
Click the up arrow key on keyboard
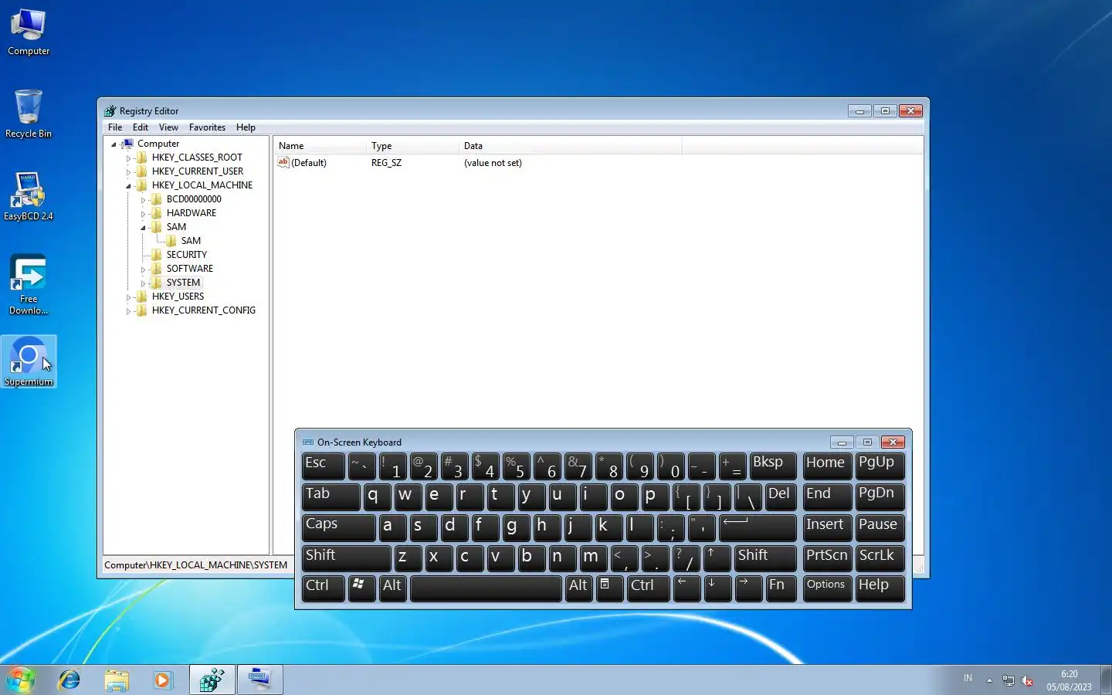717,558
